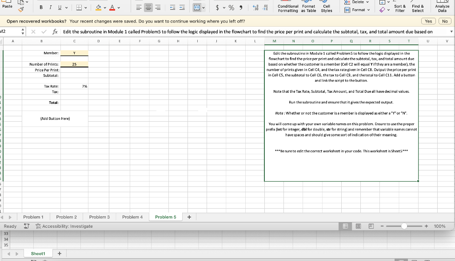Open Conditional Formatting options
The width and height of the screenshot is (455, 261).
click(287, 7)
